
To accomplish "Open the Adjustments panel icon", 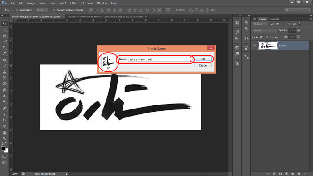I will [237, 48].
